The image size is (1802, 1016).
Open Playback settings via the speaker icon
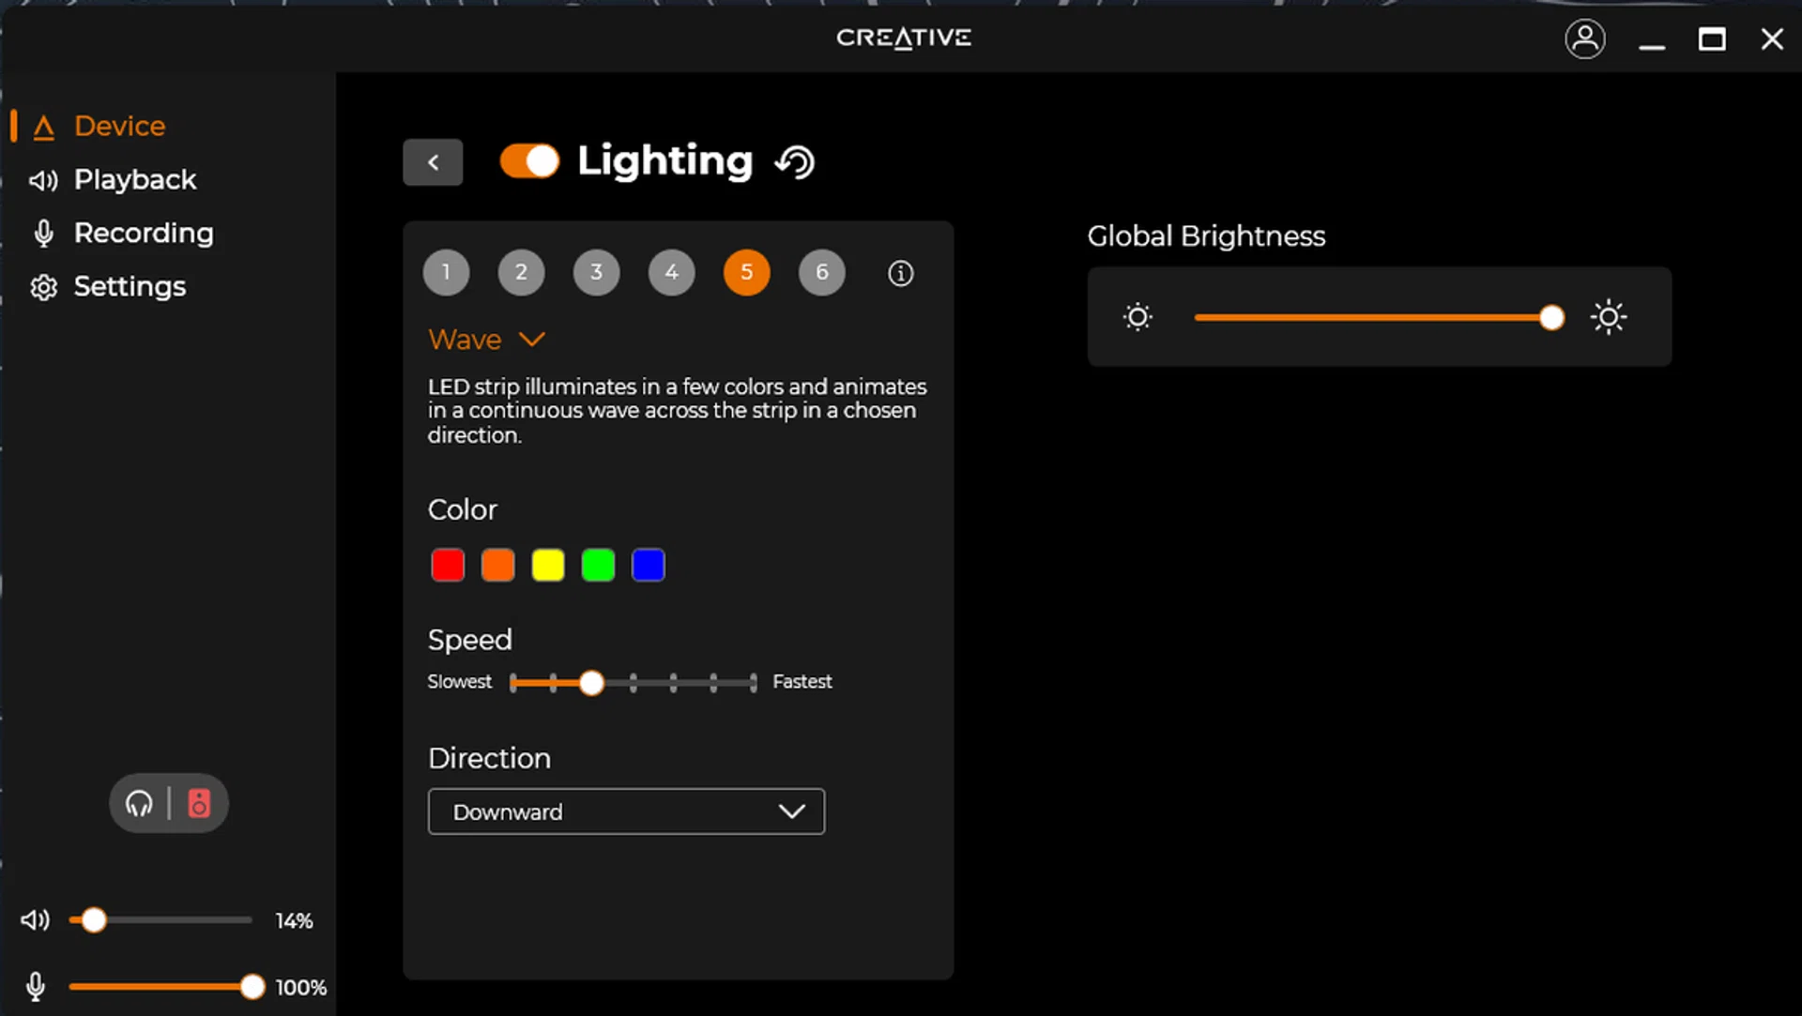[x=43, y=180]
